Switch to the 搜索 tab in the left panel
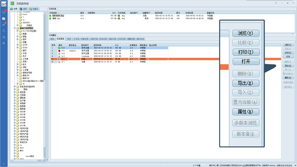Viewport: 297px width, 167px height. [25, 8]
